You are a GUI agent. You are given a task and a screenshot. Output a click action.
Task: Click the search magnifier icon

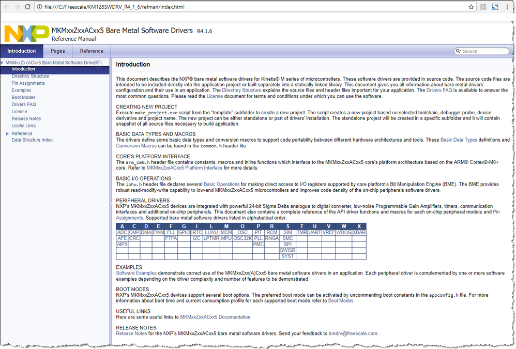(458, 51)
